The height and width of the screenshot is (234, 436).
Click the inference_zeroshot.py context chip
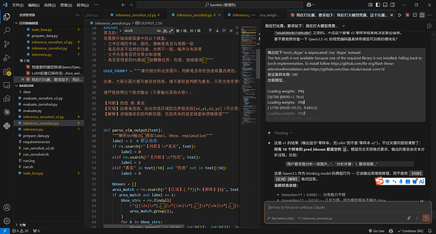pos(315,218)
